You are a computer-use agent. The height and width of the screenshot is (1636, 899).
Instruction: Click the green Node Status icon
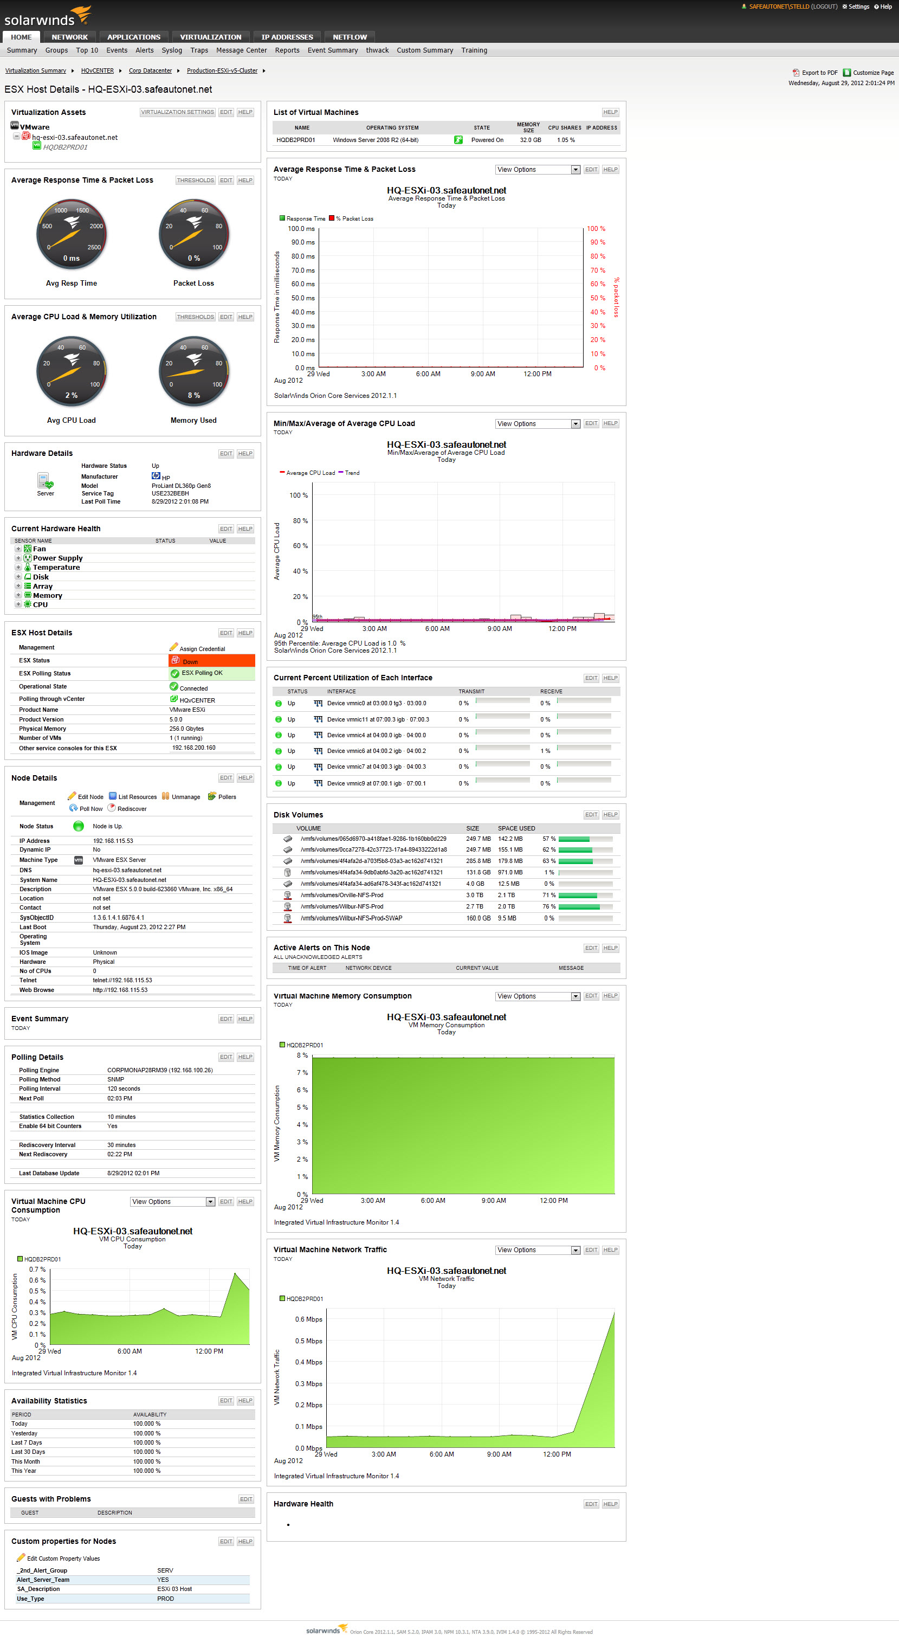coord(78,826)
